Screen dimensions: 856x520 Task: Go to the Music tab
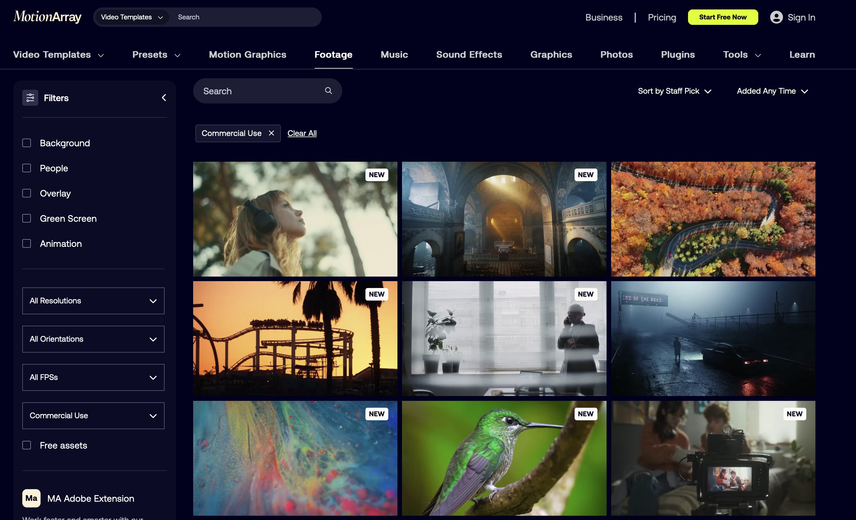point(394,55)
